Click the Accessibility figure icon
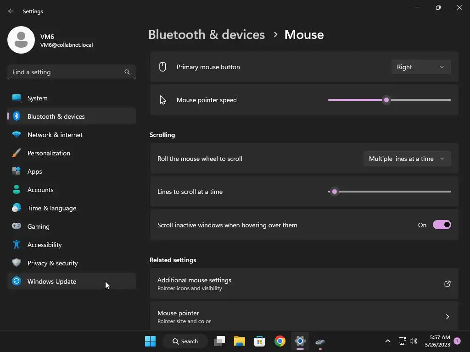 [x=17, y=245]
